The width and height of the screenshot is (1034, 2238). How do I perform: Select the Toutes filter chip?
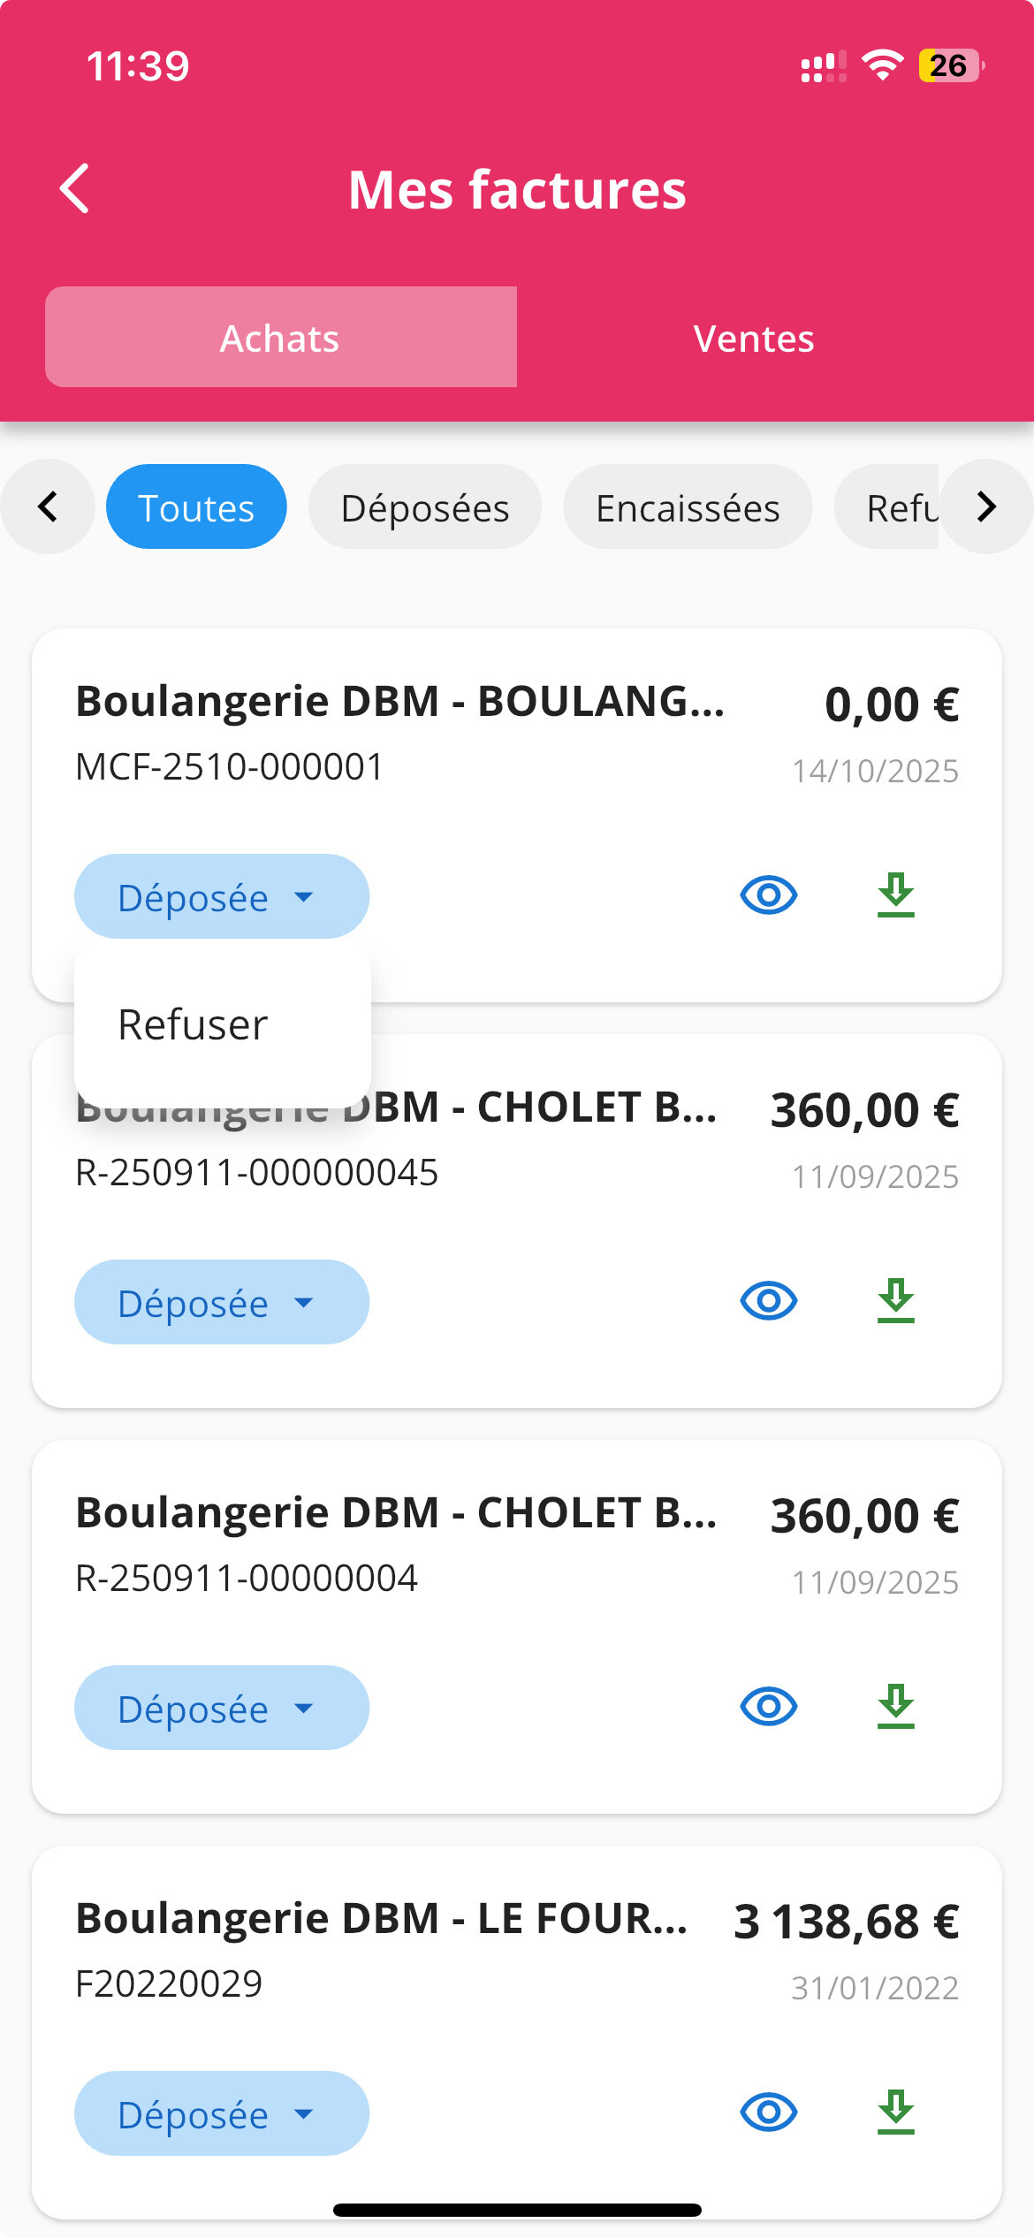click(x=196, y=507)
